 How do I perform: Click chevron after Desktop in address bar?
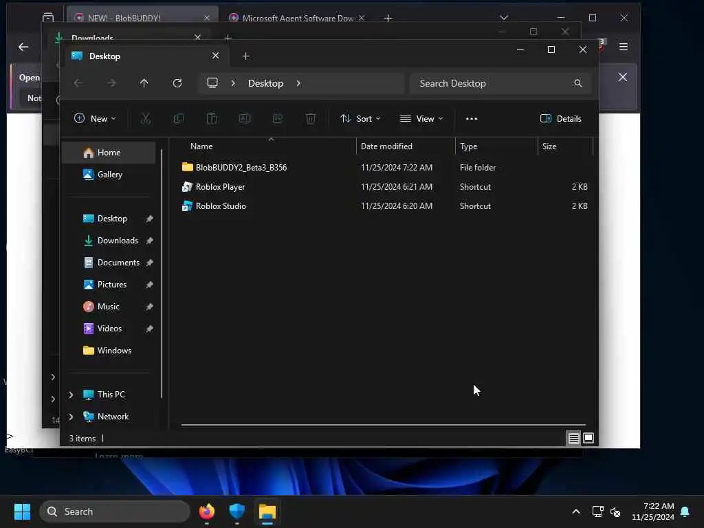(x=298, y=83)
